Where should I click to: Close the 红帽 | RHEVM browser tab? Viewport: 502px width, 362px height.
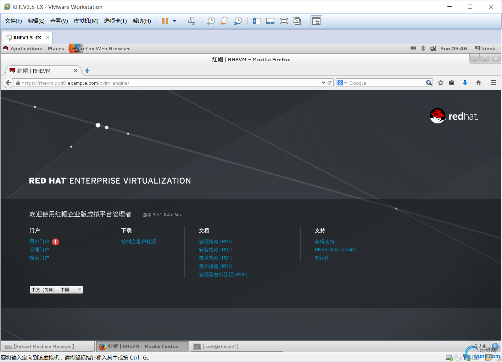pos(75,71)
